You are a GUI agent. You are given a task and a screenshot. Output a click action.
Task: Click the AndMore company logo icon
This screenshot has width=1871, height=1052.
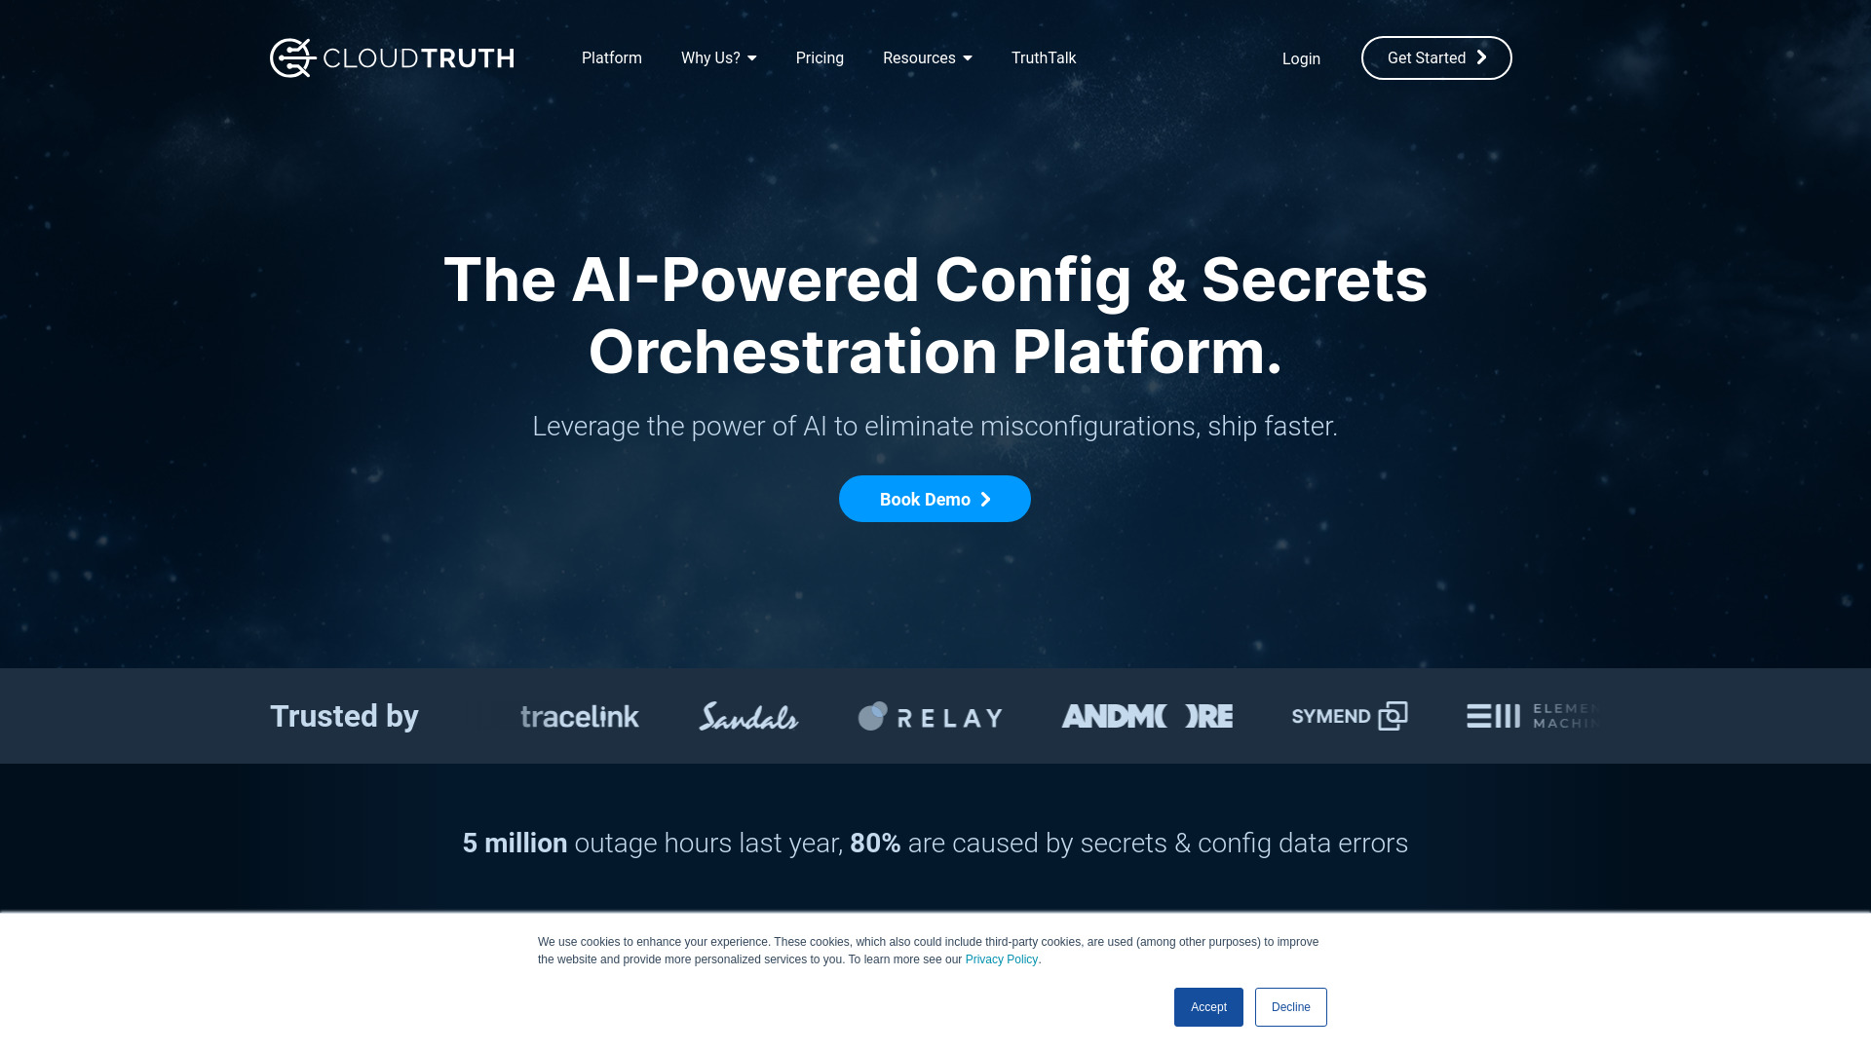pos(1146,716)
